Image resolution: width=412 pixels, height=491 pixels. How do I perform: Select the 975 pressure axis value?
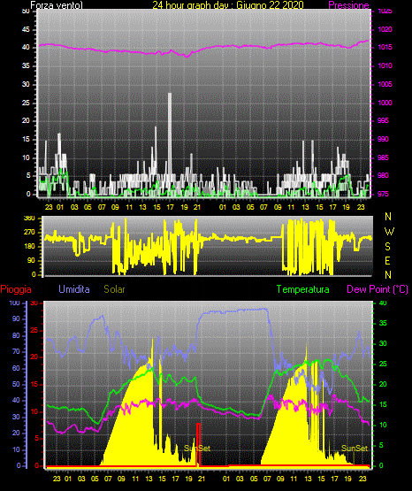383,194
